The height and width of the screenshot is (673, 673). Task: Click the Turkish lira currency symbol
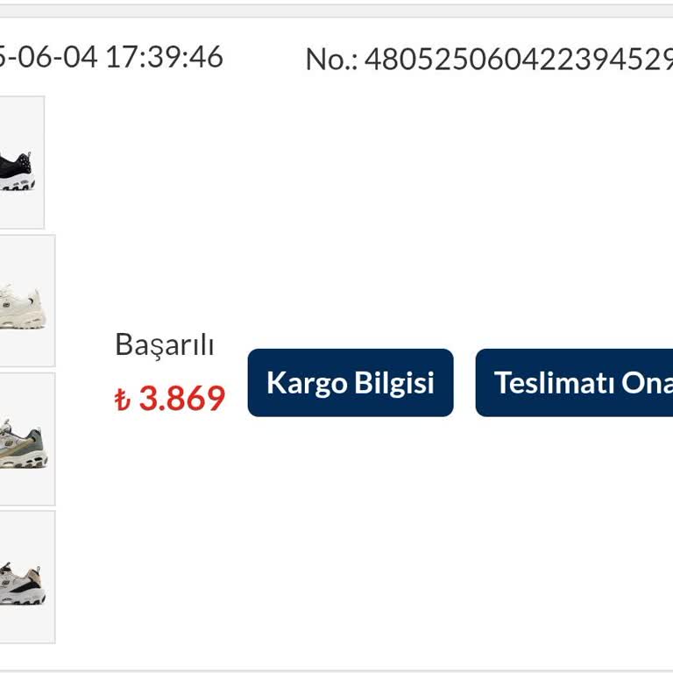(123, 400)
